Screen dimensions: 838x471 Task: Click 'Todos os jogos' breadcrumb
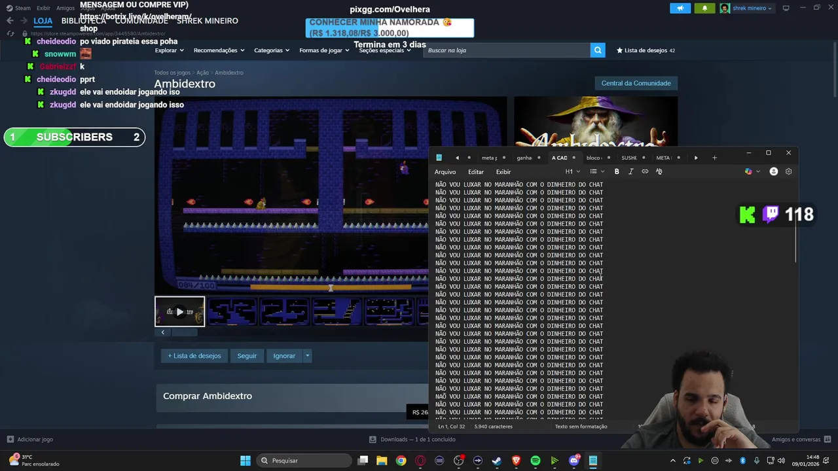(x=172, y=73)
